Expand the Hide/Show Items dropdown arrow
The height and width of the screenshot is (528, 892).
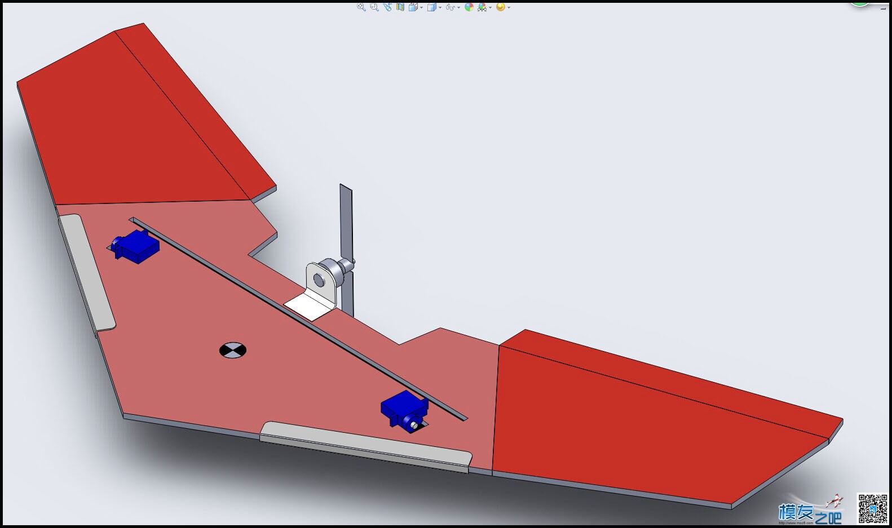(x=459, y=8)
